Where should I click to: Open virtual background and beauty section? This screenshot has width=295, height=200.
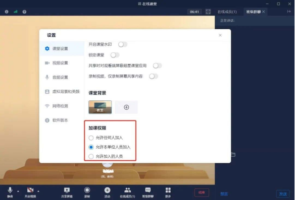click(62, 92)
